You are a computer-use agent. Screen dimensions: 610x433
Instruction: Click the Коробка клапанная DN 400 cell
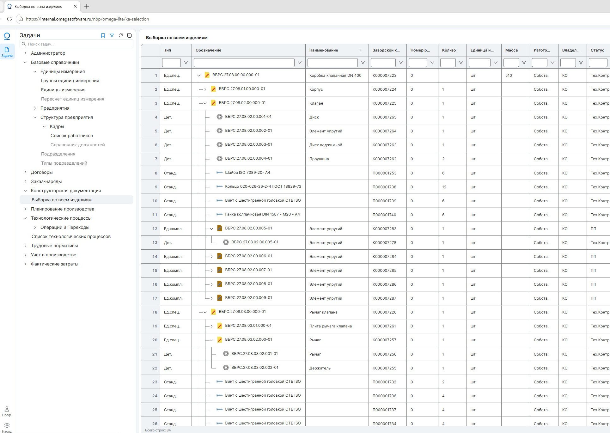[x=337, y=76]
